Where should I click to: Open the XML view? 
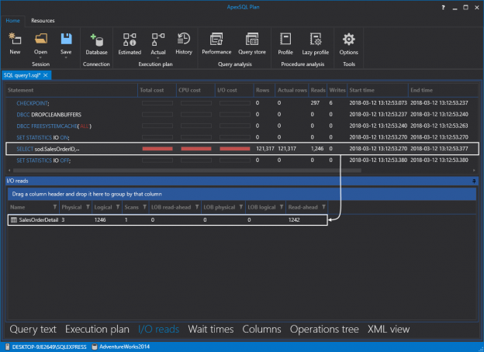click(x=389, y=330)
